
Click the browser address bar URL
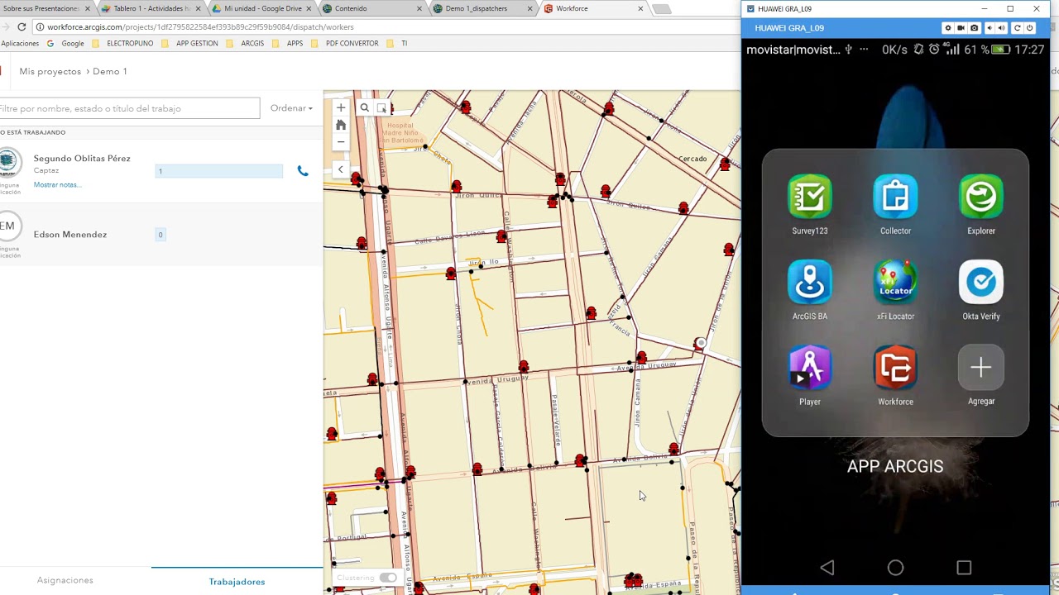[200, 27]
